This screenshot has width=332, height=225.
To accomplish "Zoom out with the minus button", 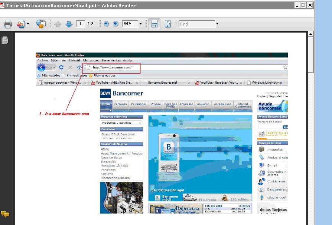I will (106, 24).
